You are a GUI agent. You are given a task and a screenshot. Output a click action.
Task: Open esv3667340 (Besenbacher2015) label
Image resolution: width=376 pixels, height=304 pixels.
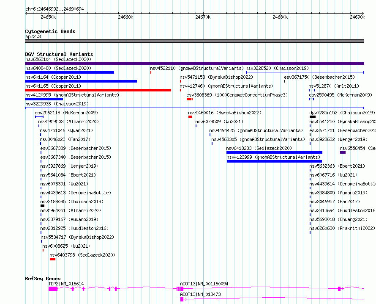point(76,157)
